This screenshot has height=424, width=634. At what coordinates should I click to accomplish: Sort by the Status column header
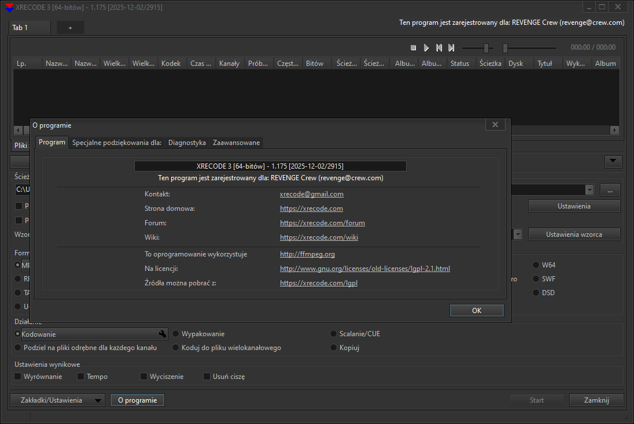tap(462, 64)
